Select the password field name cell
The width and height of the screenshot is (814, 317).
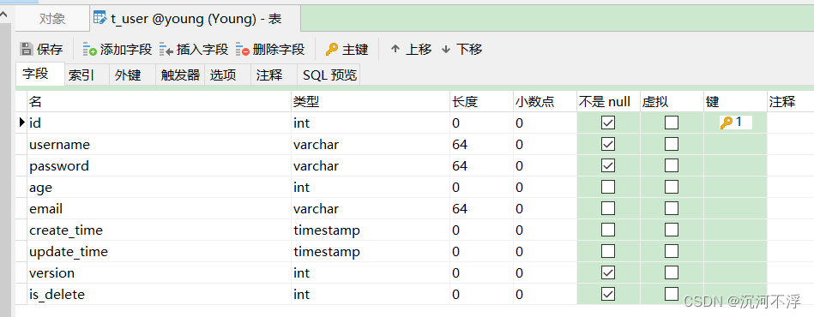pyautogui.click(x=159, y=165)
